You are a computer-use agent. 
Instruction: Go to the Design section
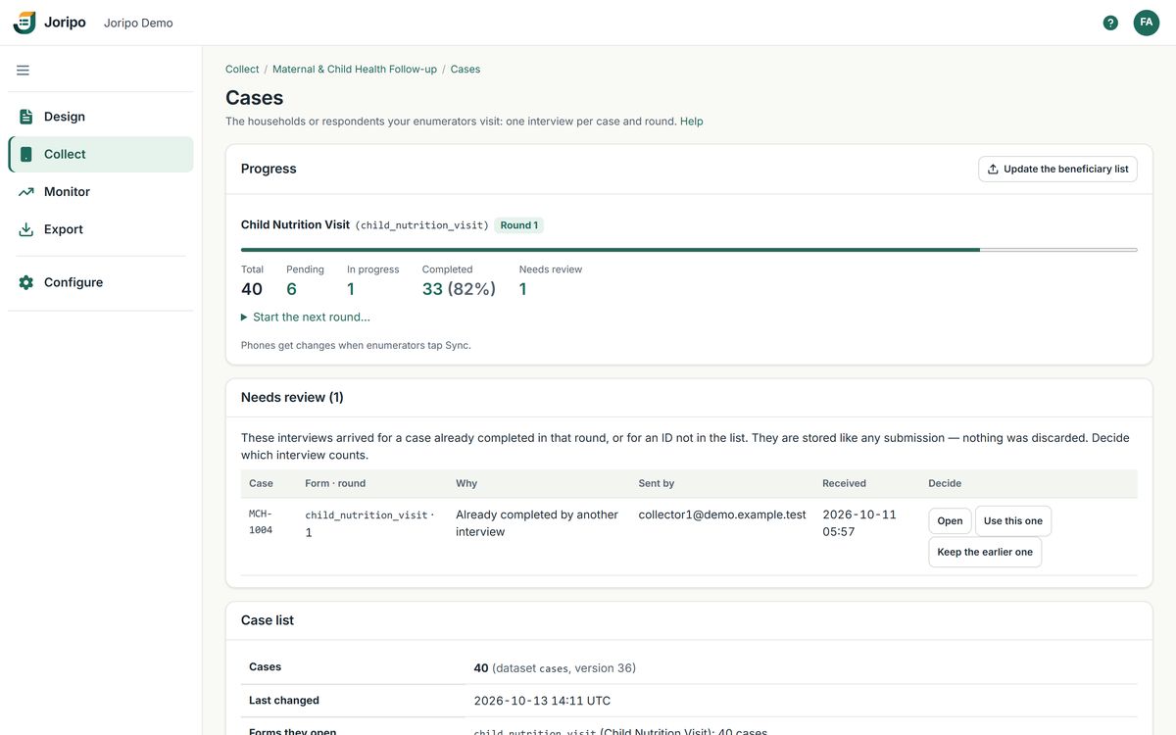(101, 117)
